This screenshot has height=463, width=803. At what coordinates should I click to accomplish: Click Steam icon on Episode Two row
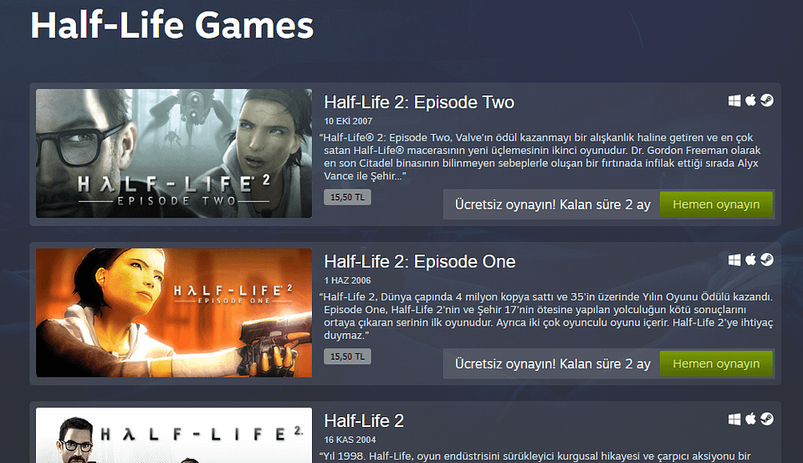[x=767, y=100]
